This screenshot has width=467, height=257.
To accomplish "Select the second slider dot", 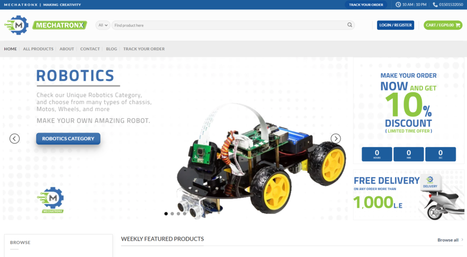I will (x=172, y=213).
